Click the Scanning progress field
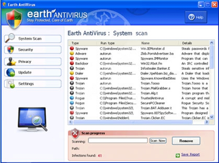 (x=118, y=140)
